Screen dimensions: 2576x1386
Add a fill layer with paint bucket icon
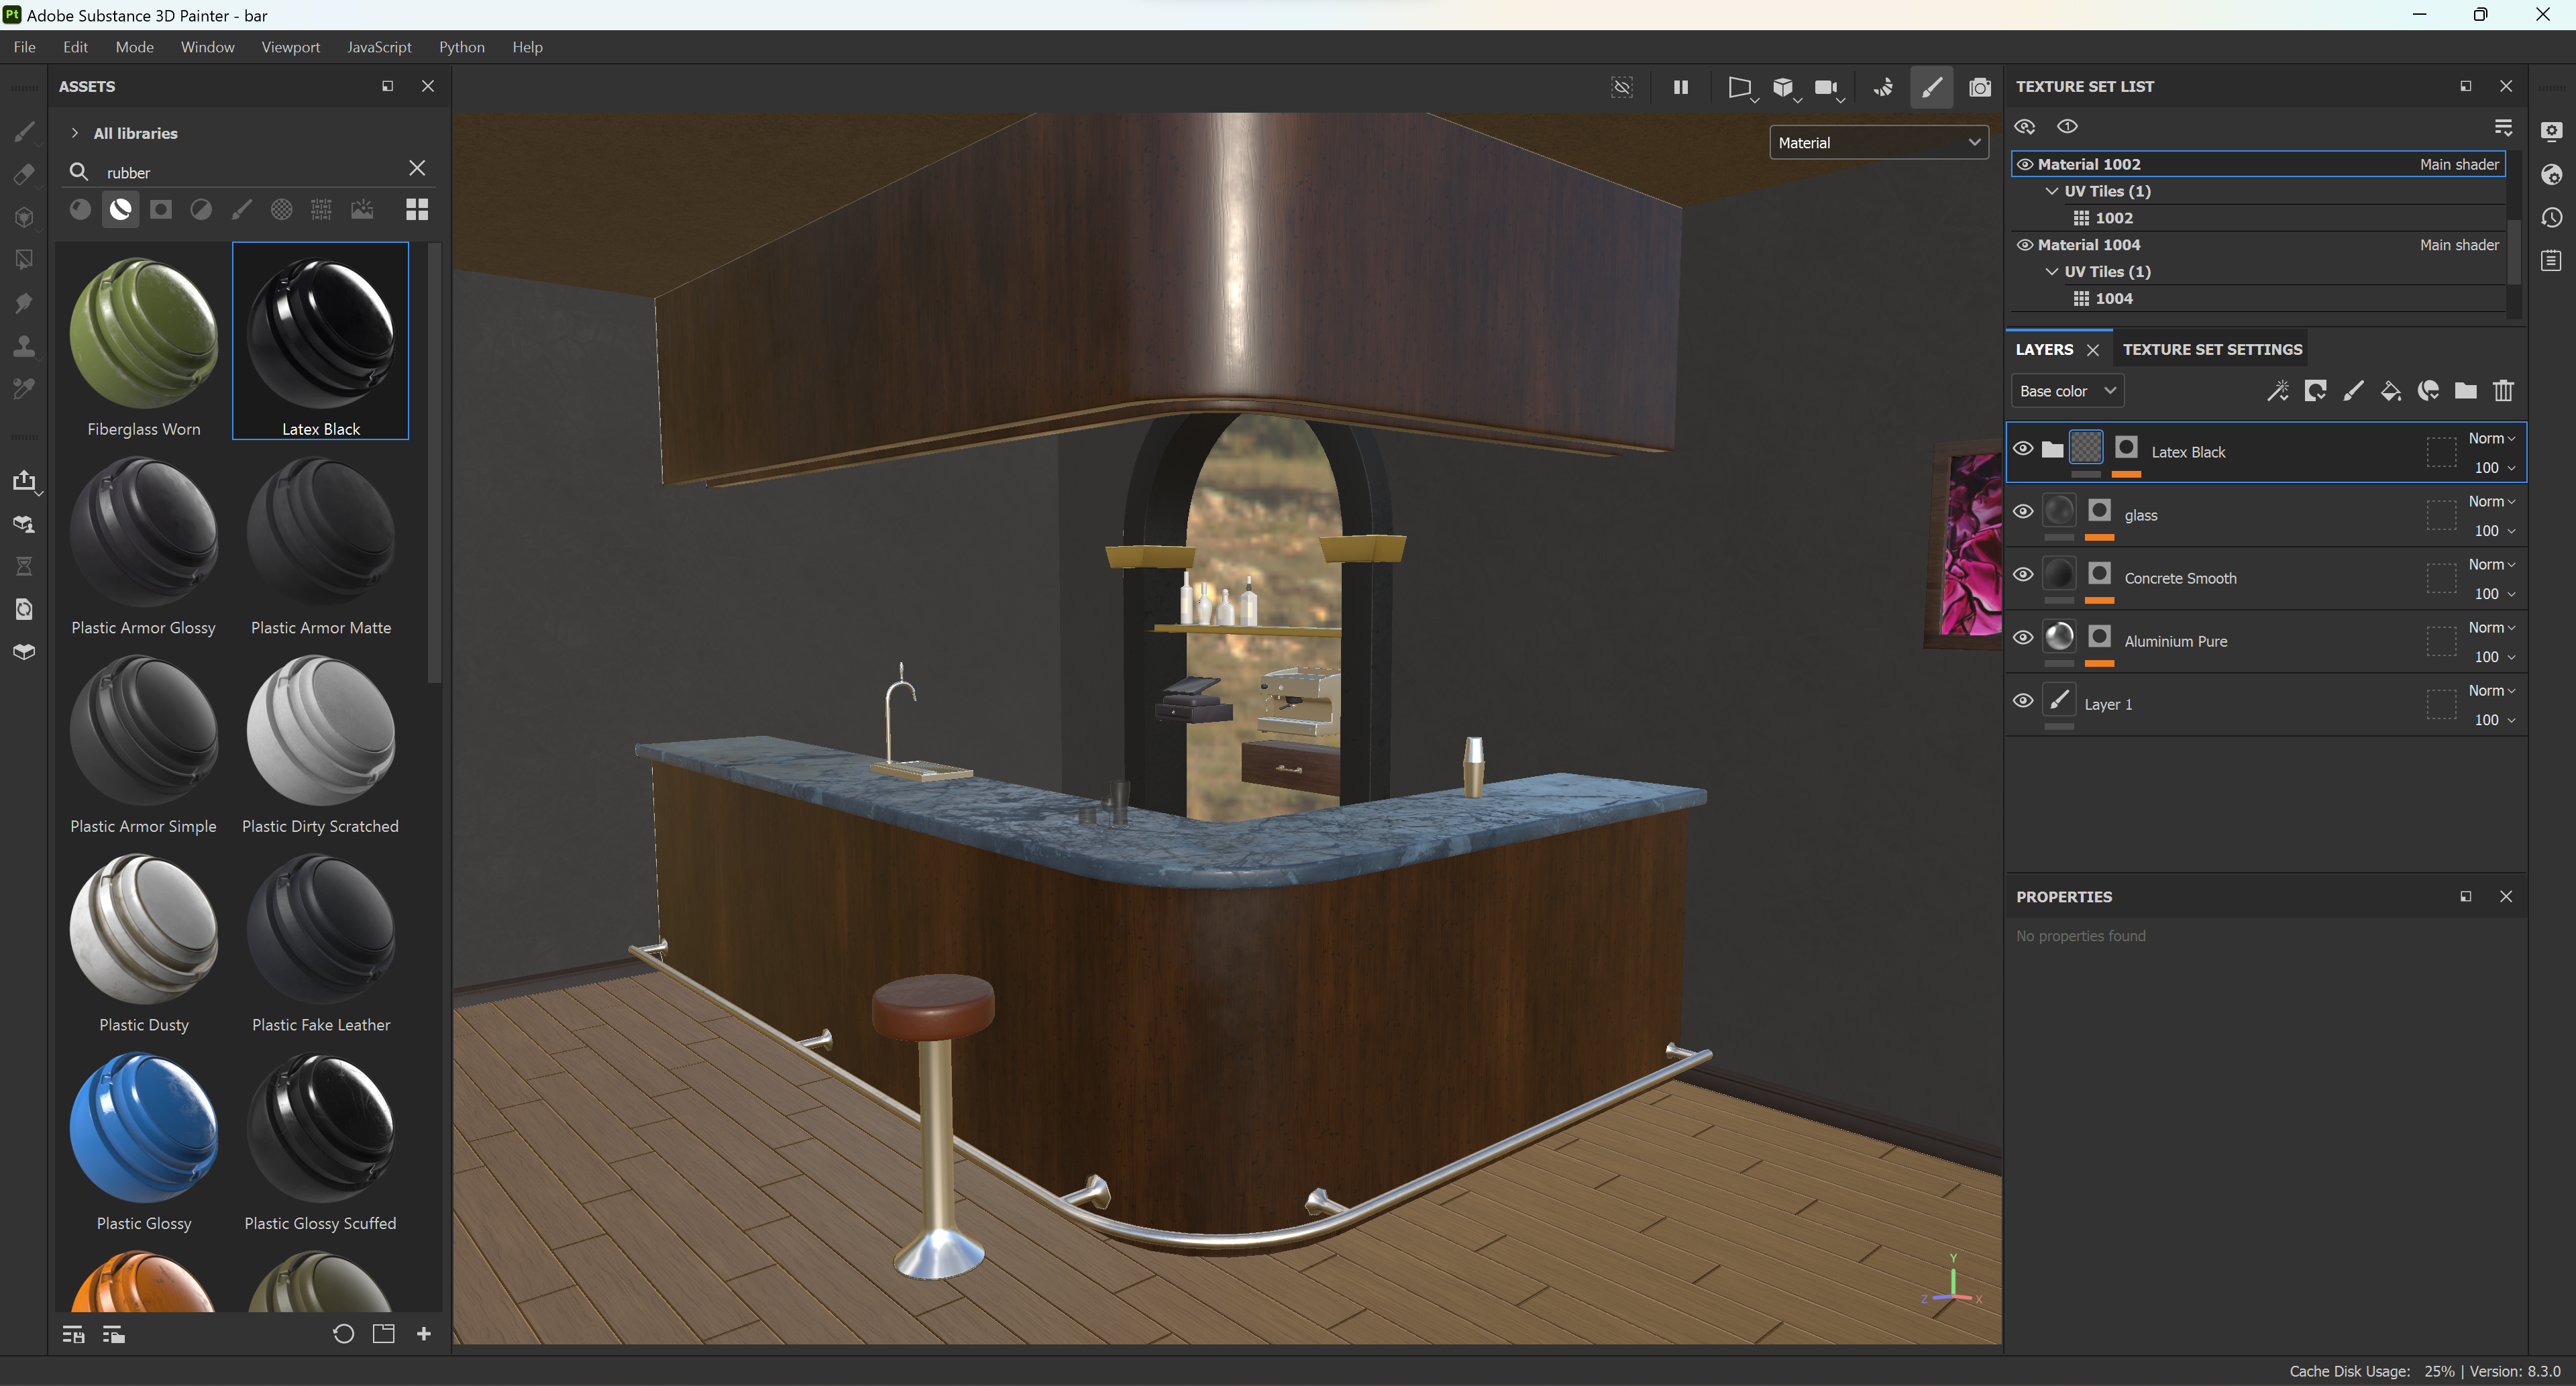[2390, 391]
